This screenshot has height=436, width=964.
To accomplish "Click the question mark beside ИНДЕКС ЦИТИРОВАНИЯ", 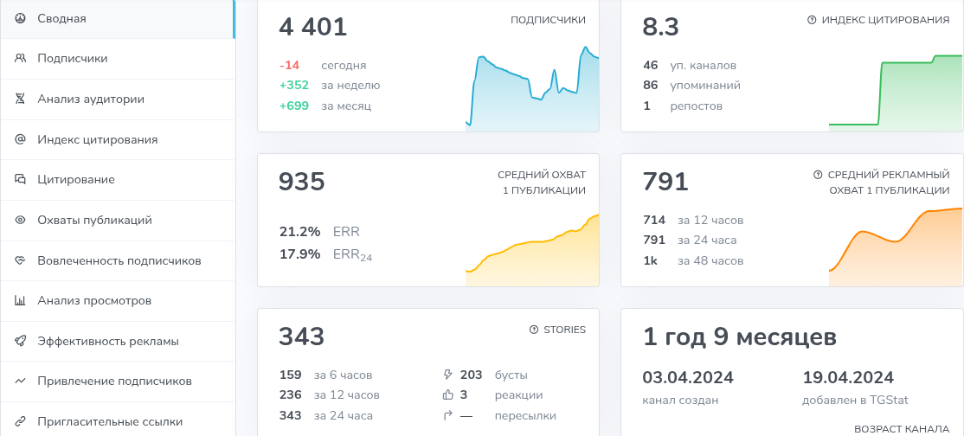I will [812, 20].
